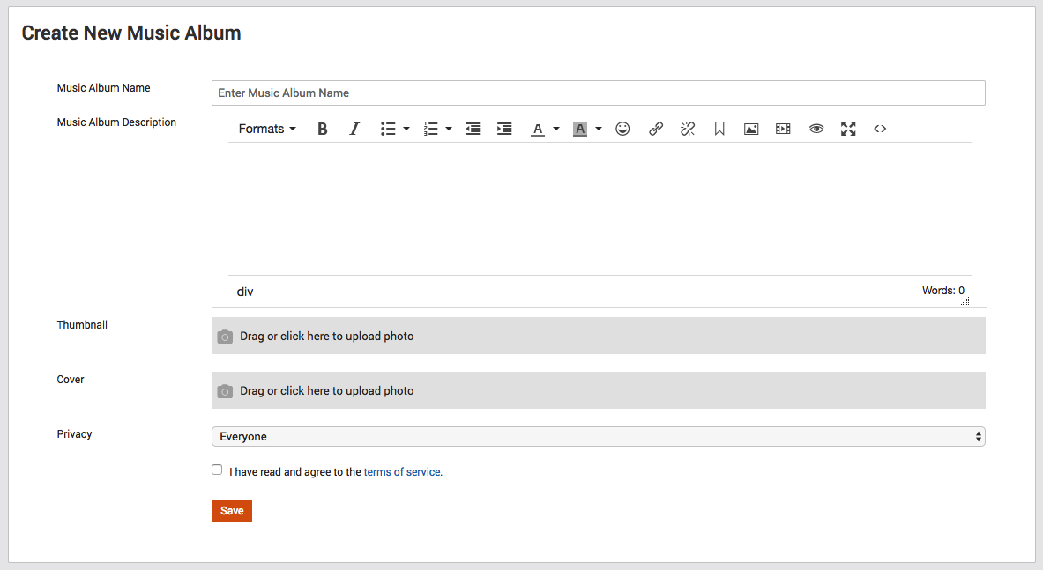
Task: Click inside the description editor area
Action: (x=600, y=209)
